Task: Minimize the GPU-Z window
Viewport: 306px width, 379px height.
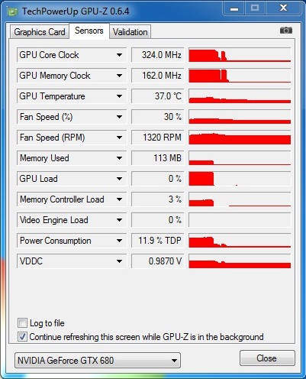Action: (x=234, y=8)
